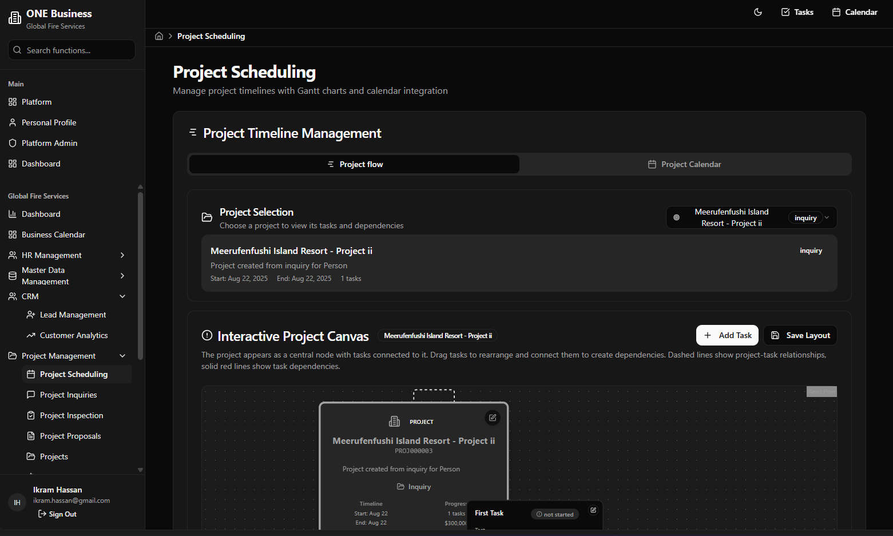This screenshot has height=536, width=893.
Task: Click the home breadcrumb icon
Action: (x=159, y=36)
